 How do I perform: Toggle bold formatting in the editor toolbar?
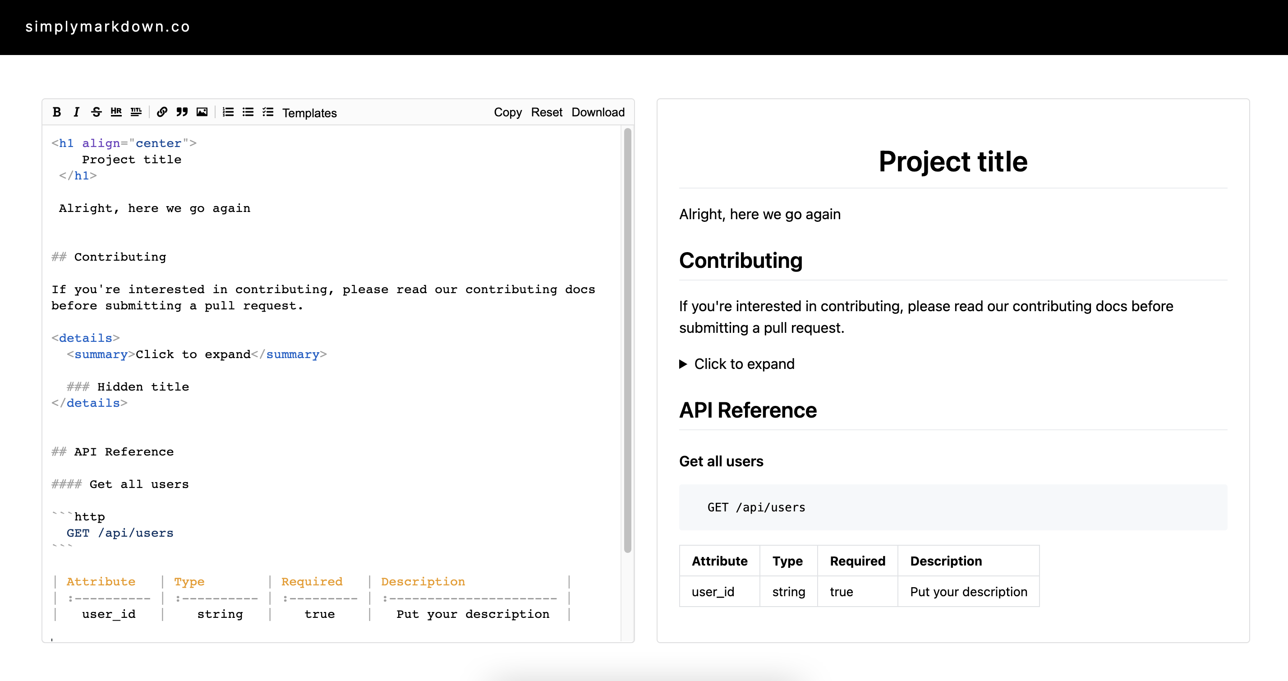pyautogui.click(x=56, y=112)
